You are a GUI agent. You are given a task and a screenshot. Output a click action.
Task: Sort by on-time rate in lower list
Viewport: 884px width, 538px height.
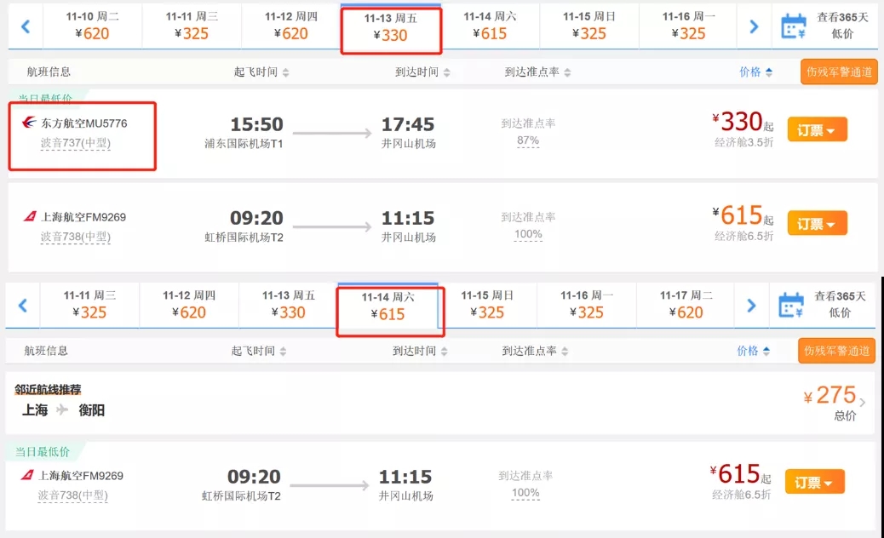point(535,351)
